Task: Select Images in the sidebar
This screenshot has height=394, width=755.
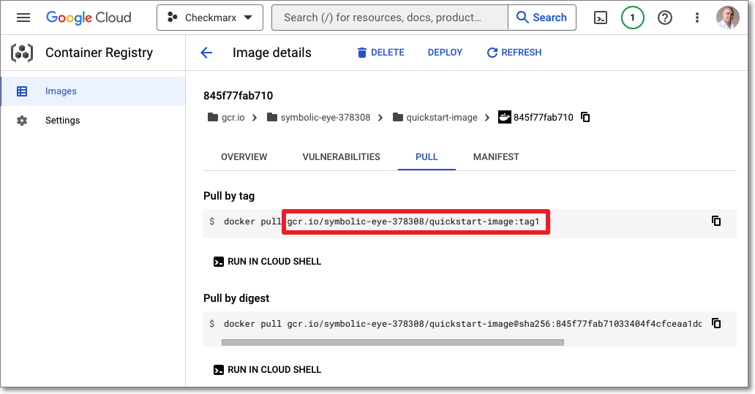Action: point(93,91)
